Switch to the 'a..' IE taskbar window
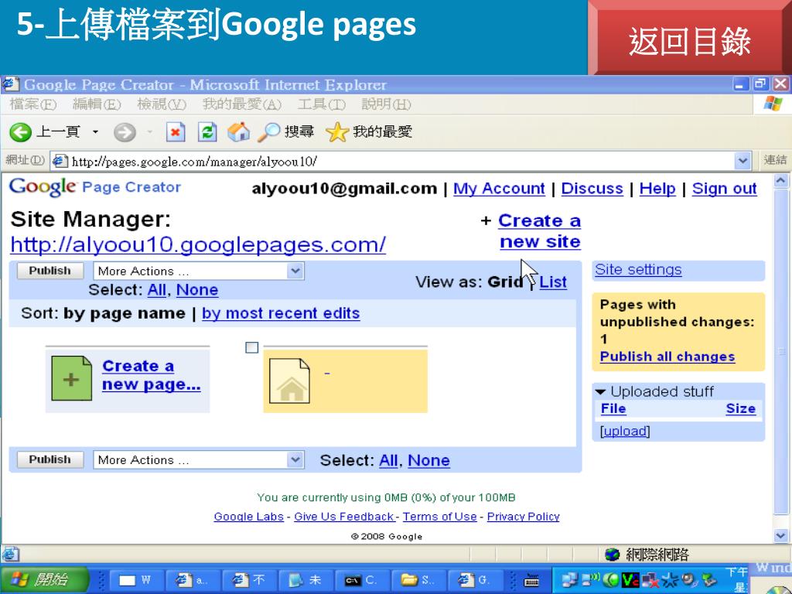Image resolution: width=792 pixels, height=594 pixels. (x=192, y=580)
